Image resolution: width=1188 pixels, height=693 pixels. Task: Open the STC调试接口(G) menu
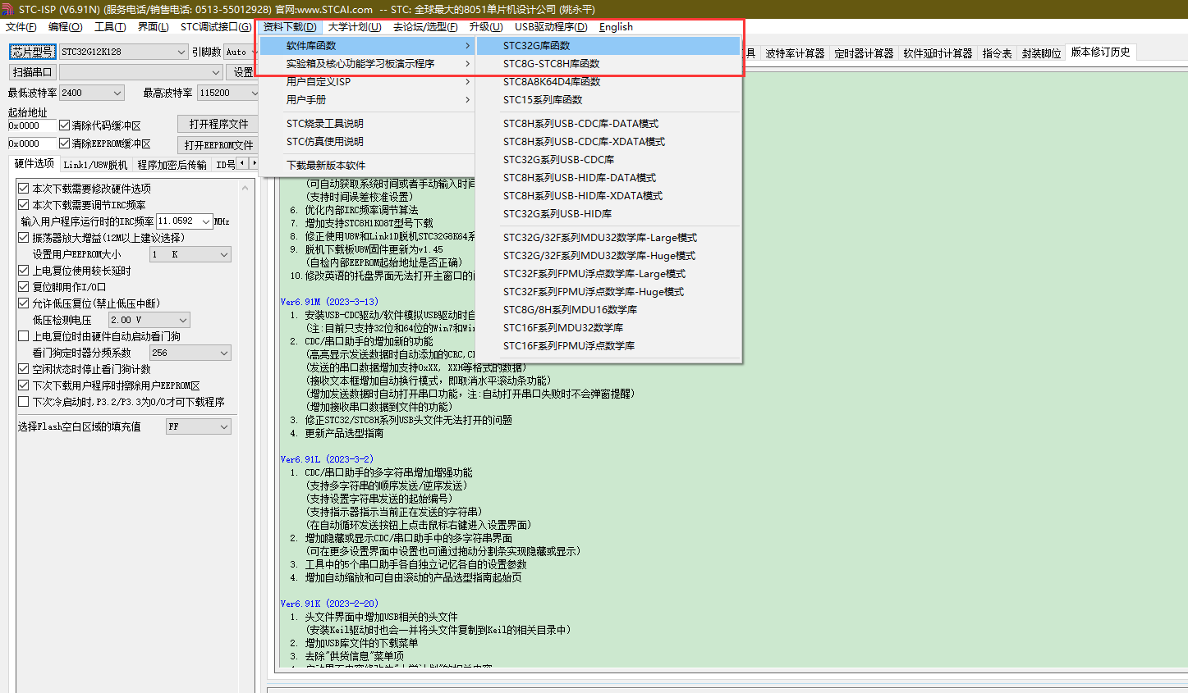coord(216,27)
